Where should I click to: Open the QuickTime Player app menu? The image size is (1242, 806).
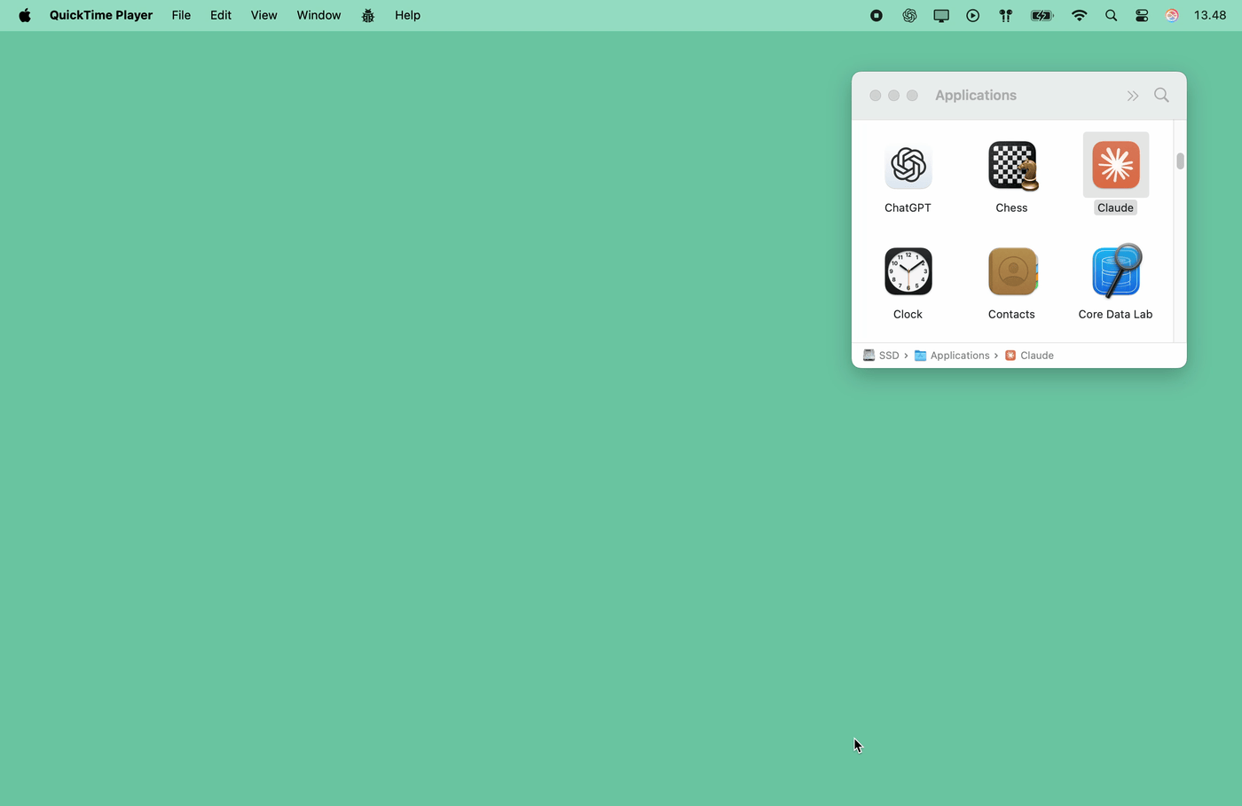click(x=101, y=15)
